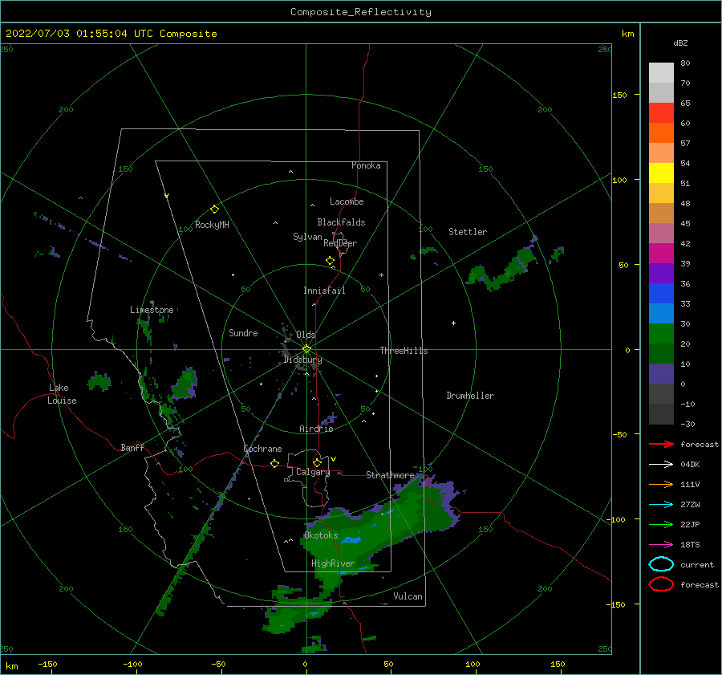This screenshot has width=722, height=675.
Task: Click the Strathmore town label
Action: (390, 475)
